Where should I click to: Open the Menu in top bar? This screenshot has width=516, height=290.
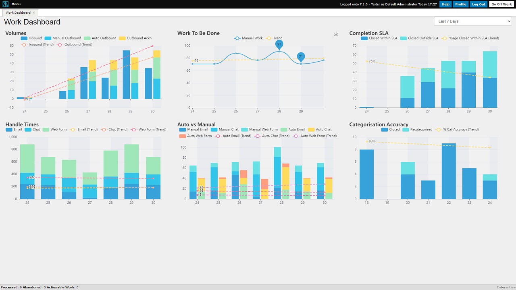(x=16, y=4)
